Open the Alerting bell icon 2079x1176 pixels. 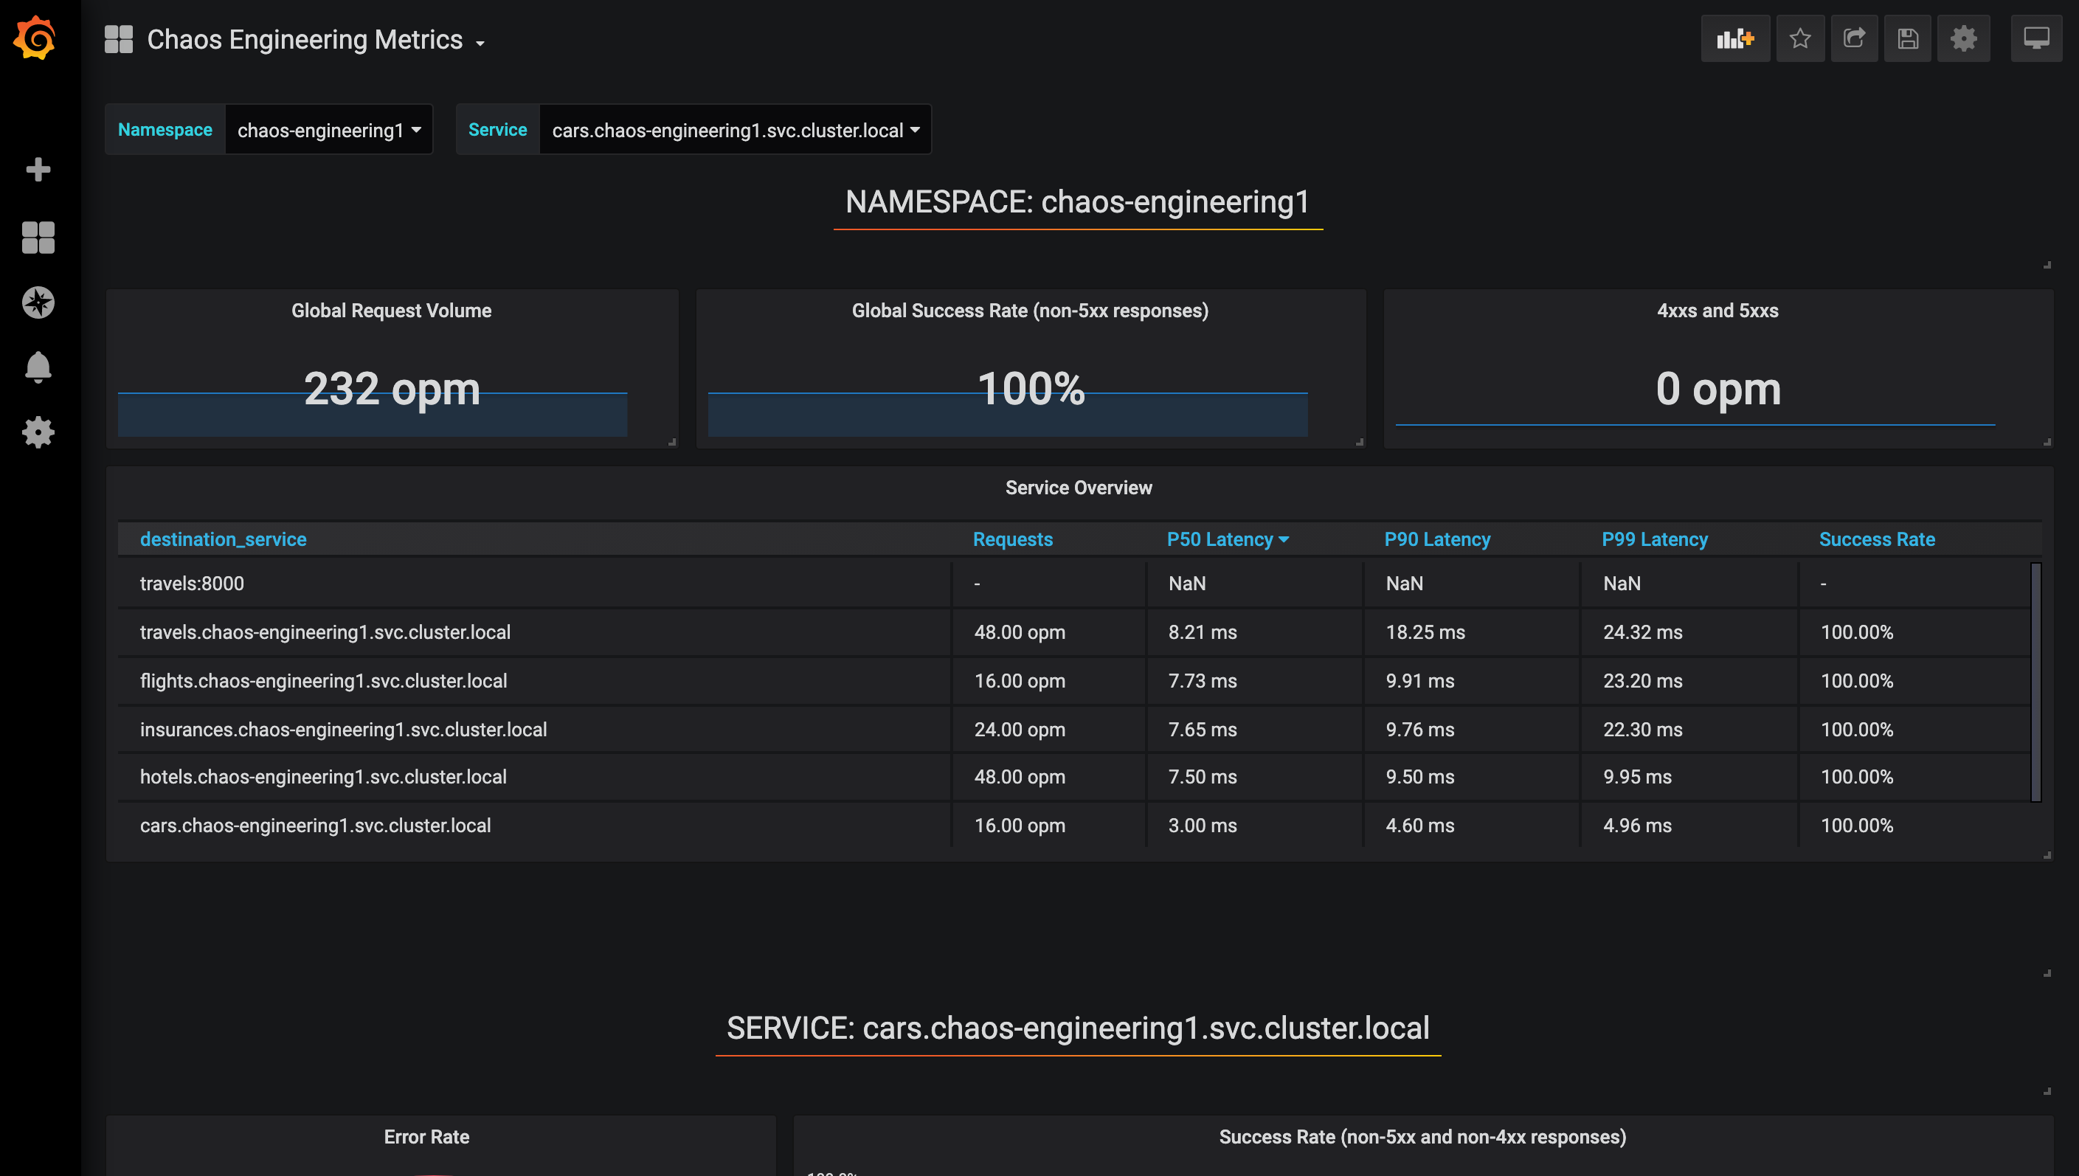38,367
